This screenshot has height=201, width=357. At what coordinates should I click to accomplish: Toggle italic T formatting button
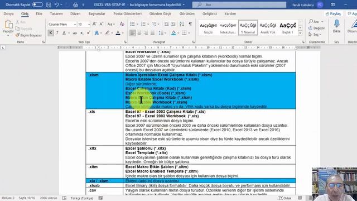point(57,33)
